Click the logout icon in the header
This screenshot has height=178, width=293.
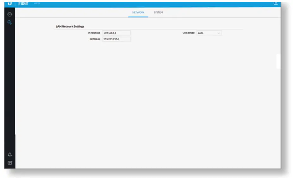coord(276,3)
